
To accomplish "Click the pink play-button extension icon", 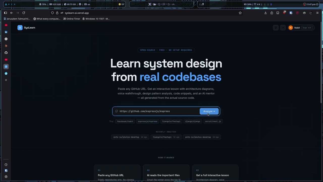I will tap(298, 13).
